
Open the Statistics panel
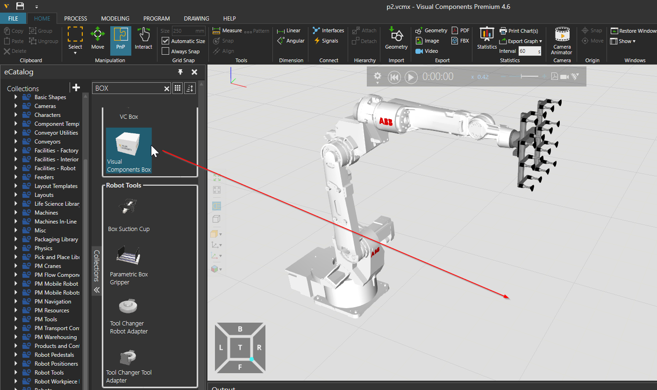click(x=487, y=38)
